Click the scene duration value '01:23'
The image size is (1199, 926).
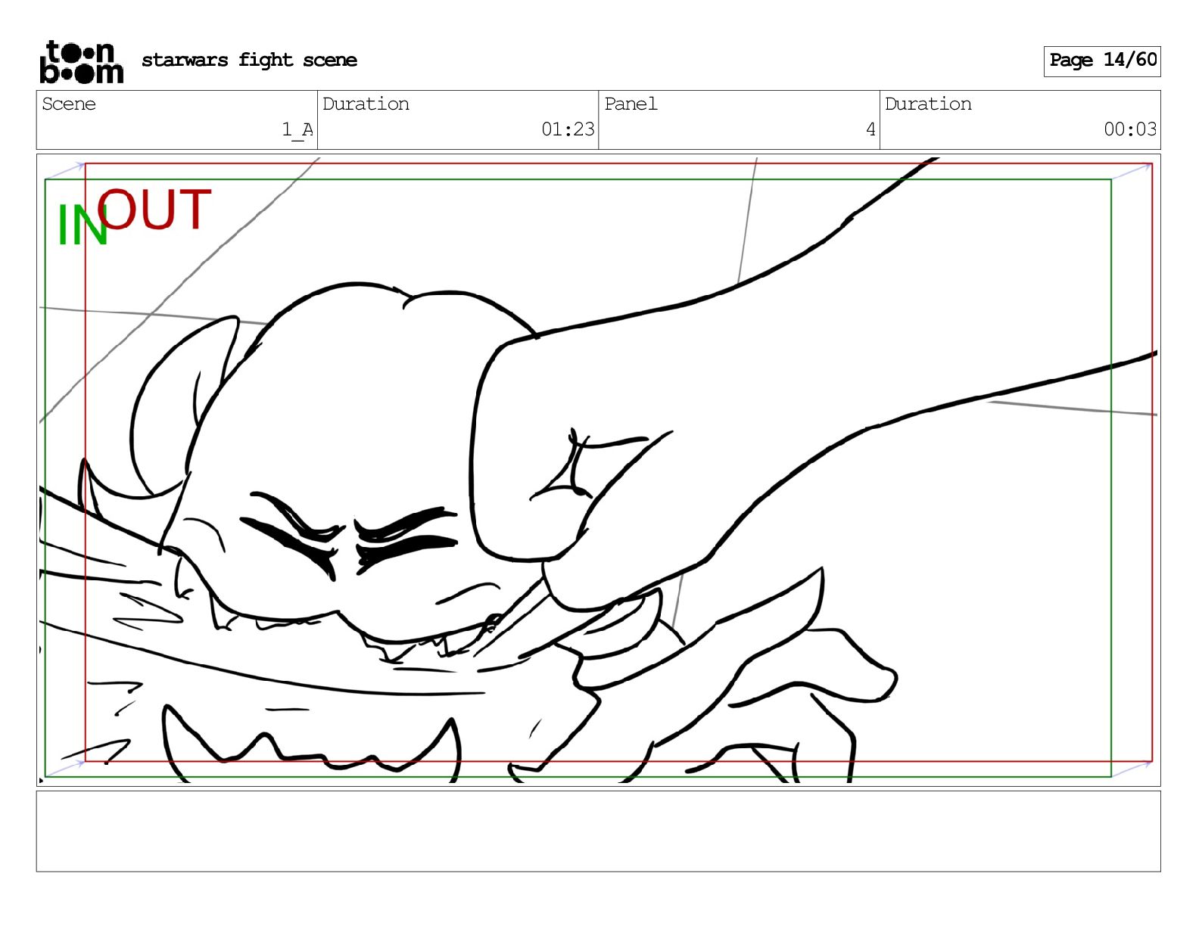[568, 129]
